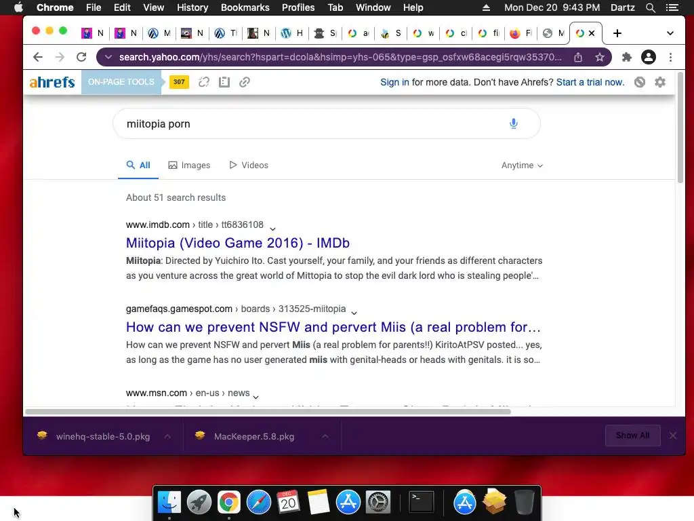Click the Ahrefs logo
This screenshot has height=521, width=694.
pos(52,82)
